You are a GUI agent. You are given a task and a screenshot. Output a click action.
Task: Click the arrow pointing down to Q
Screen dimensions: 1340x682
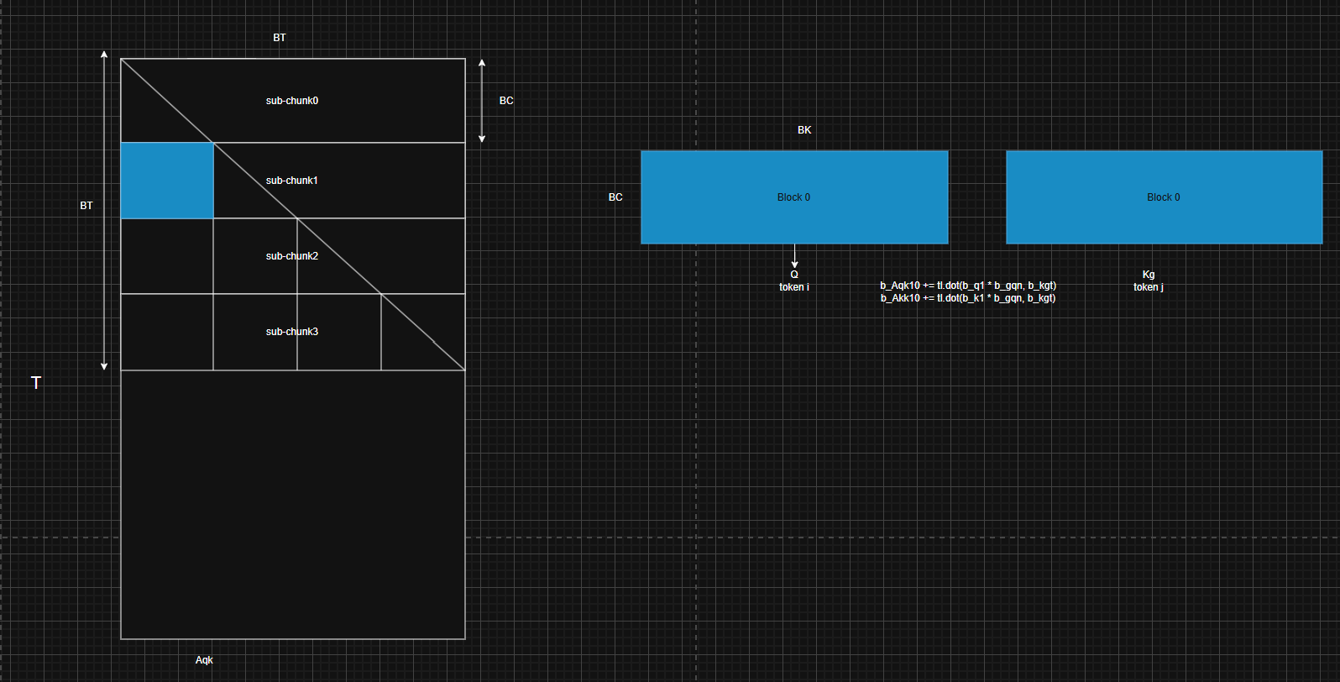pyautogui.click(x=795, y=256)
